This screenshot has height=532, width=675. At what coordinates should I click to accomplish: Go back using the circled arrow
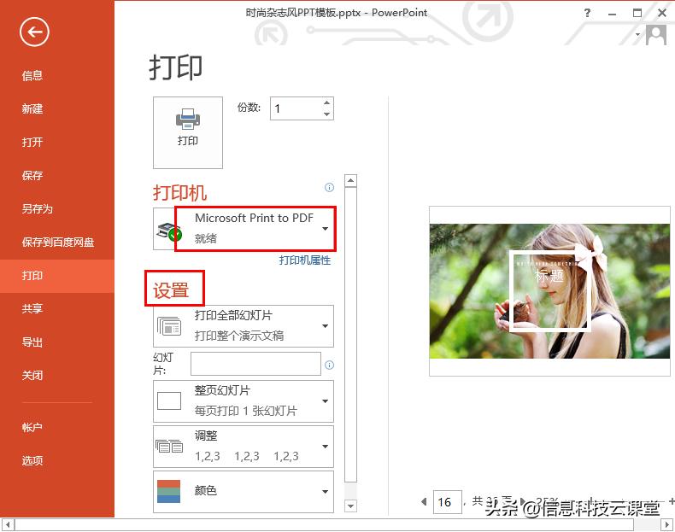point(34,32)
